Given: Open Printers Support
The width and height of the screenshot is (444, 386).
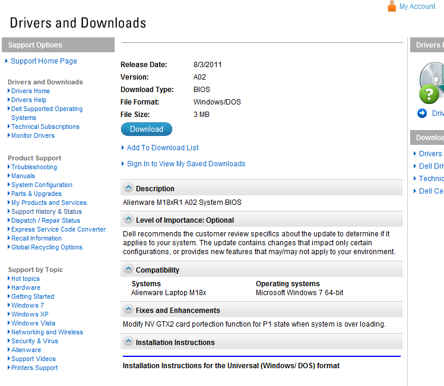Looking at the screenshot, I should 34,368.
